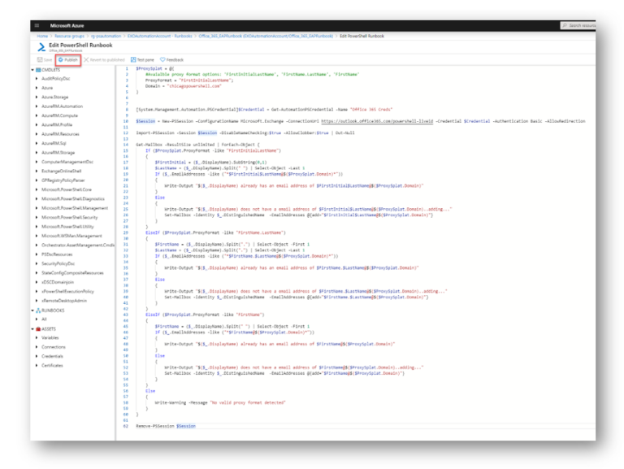Expand the Azure.Storage module arrow
The width and height of the screenshot is (624, 469).
(x=37, y=97)
